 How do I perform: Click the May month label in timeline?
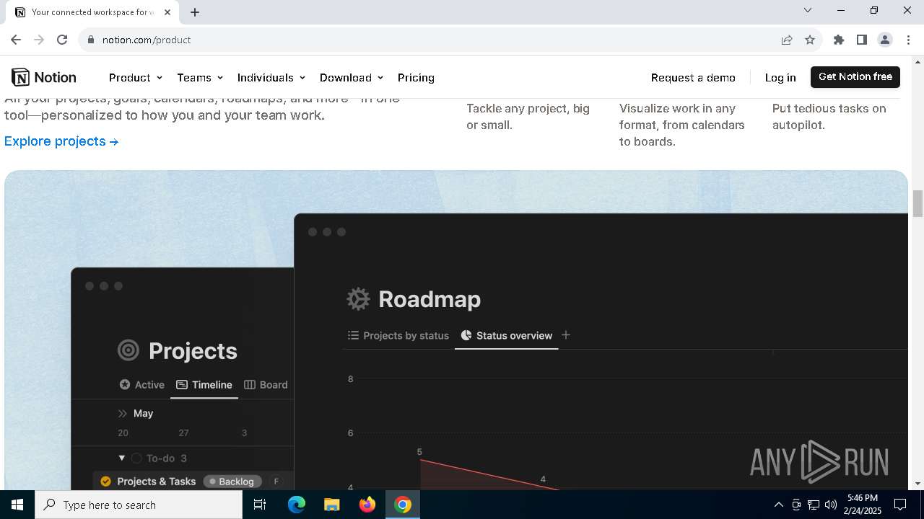[143, 413]
